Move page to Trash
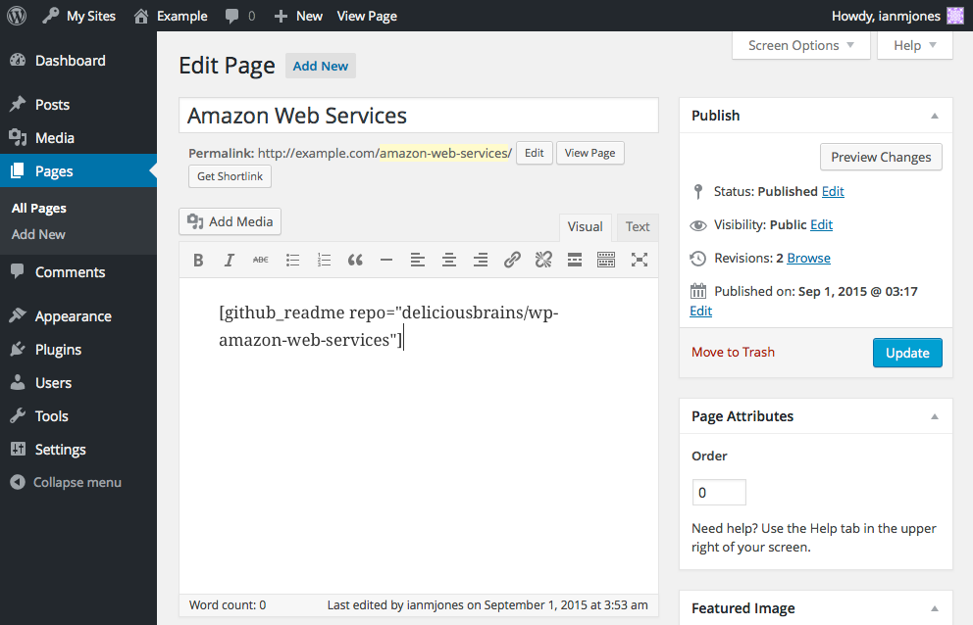The width and height of the screenshot is (973, 625). tap(733, 353)
